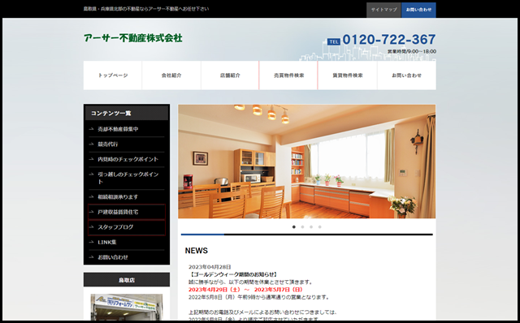Click the news date 2023年04月28日

[x=210, y=267]
